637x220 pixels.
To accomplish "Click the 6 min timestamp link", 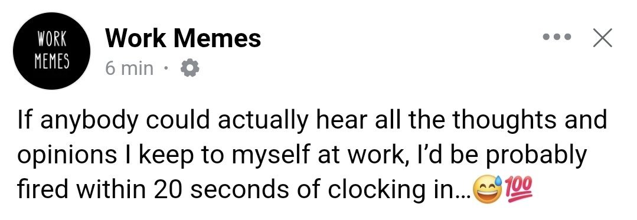I will pos(129,68).
